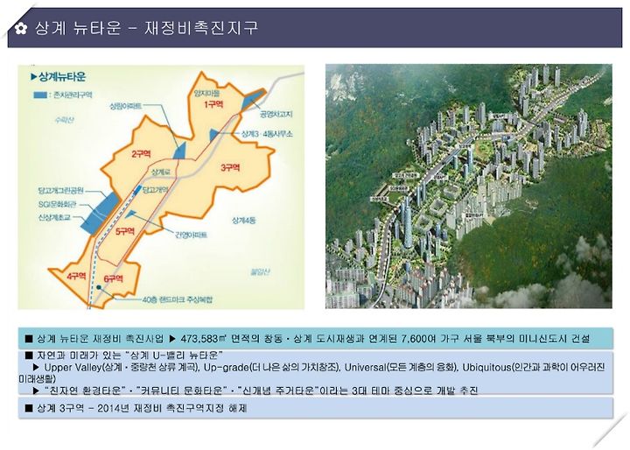Click the SGI문화회관 label

(x=57, y=204)
